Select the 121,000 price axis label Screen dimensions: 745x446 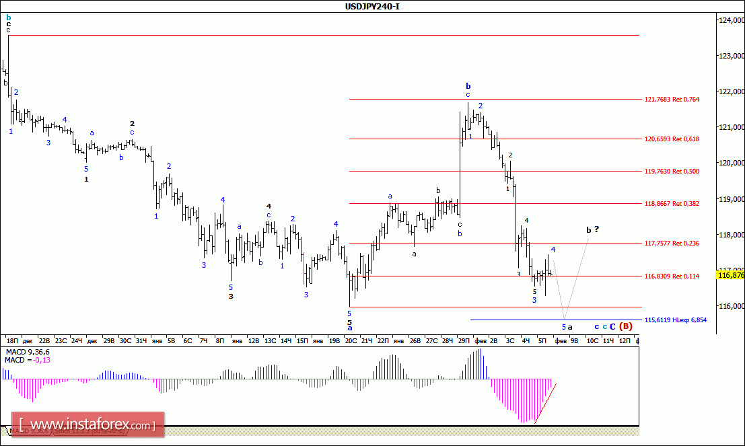pos(732,127)
